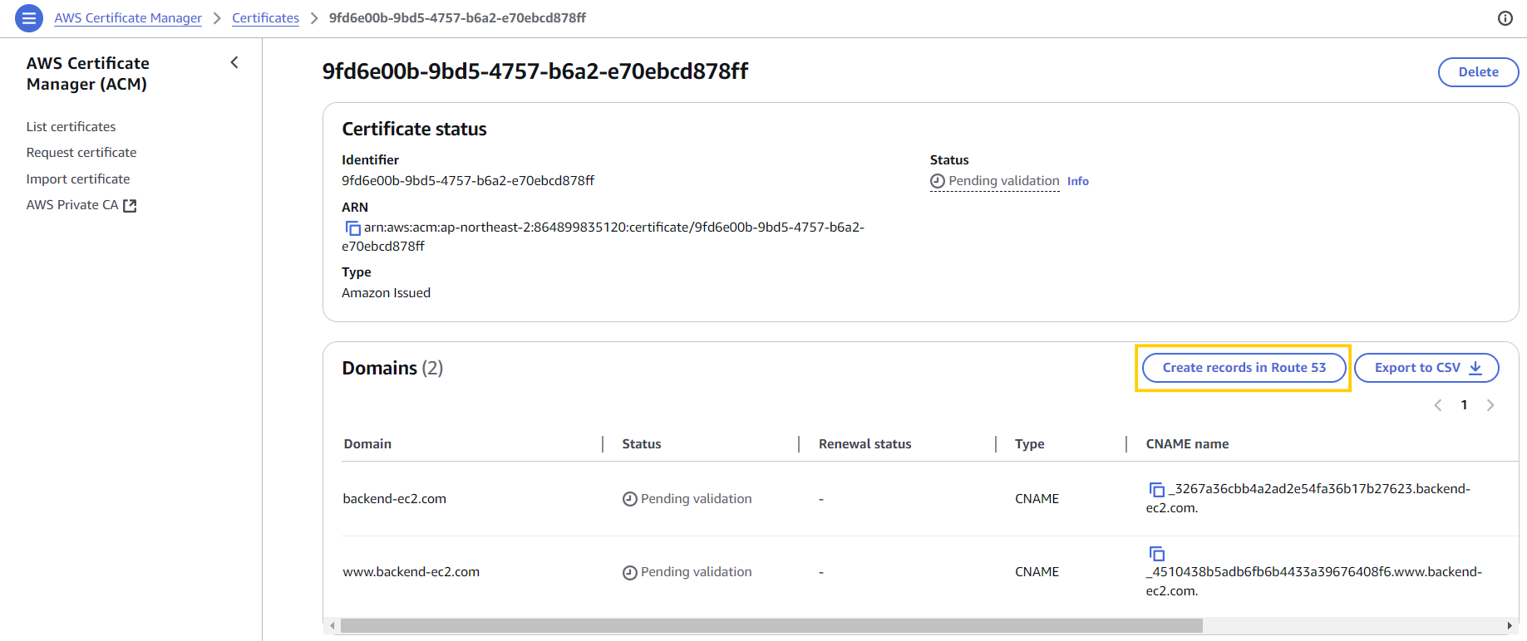
Task: Open the hamburger navigation menu
Action: [29, 17]
